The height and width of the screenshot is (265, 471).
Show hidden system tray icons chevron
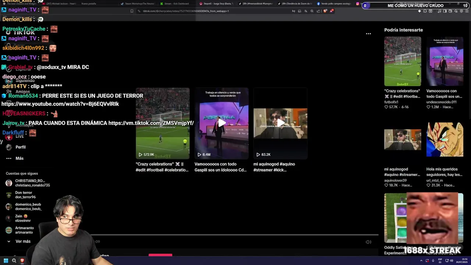click(x=421, y=261)
